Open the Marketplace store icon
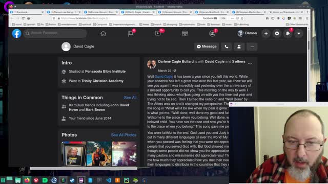Image resolution: width=328 pixels, height=184 pixels. tap(185, 34)
